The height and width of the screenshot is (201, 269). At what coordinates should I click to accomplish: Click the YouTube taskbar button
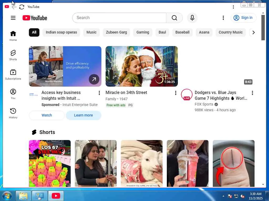click(x=56, y=196)
